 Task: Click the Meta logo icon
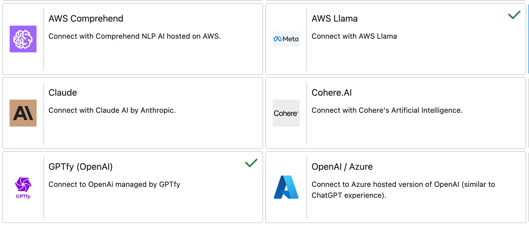(286, 39)
